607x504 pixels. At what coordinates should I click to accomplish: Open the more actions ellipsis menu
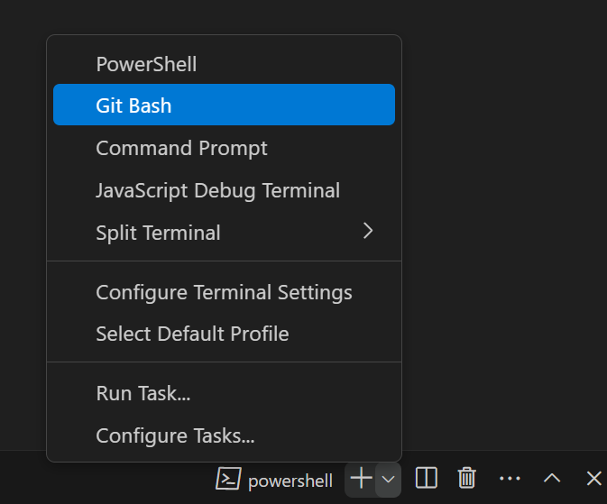point(510,479)
